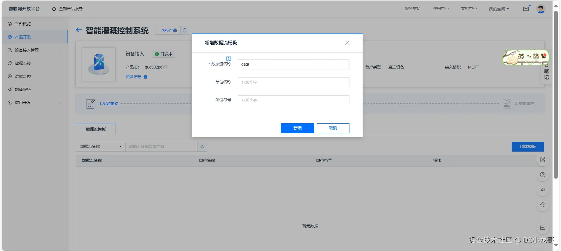
Task: Select 产品开发 in the sidebar
Action: click(34, 37)
